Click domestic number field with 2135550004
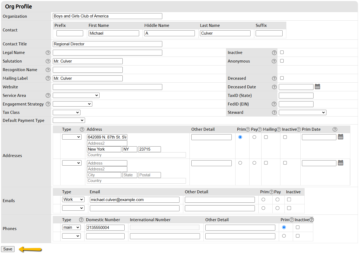The image size is (359, 255). (x=105, y=228)
